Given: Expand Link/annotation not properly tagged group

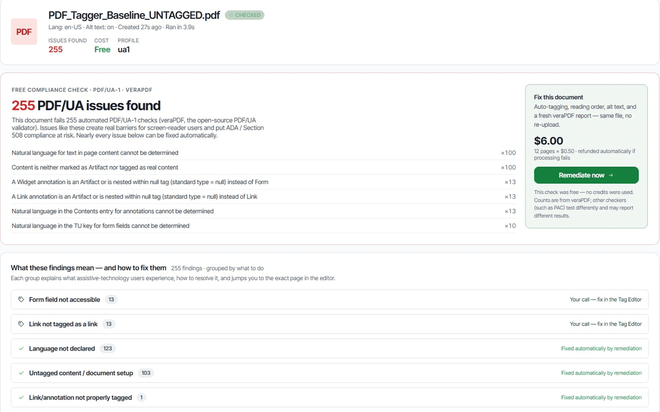Looking at the screenshot, I should coord(329,398).
